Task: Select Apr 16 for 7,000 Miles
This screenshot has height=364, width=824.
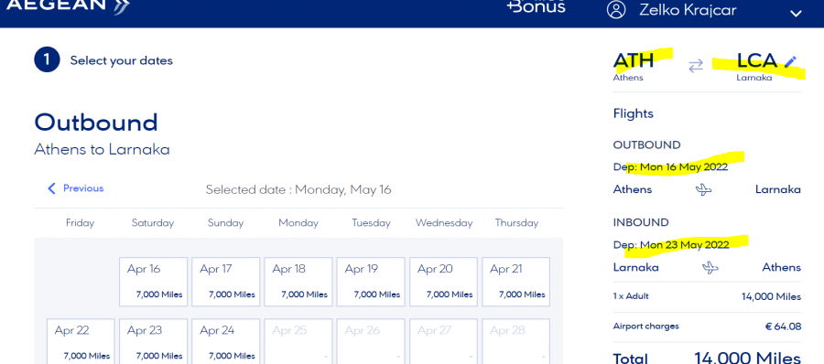Action: point(154,282)
